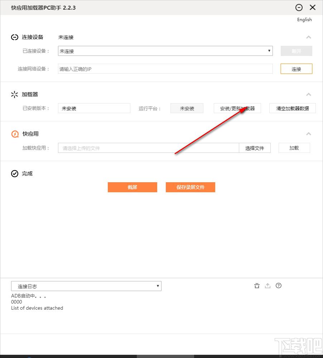Click the clear log trash icon
Image resolution: width=323 pixels, height=358 pixels.
(257, 286)
